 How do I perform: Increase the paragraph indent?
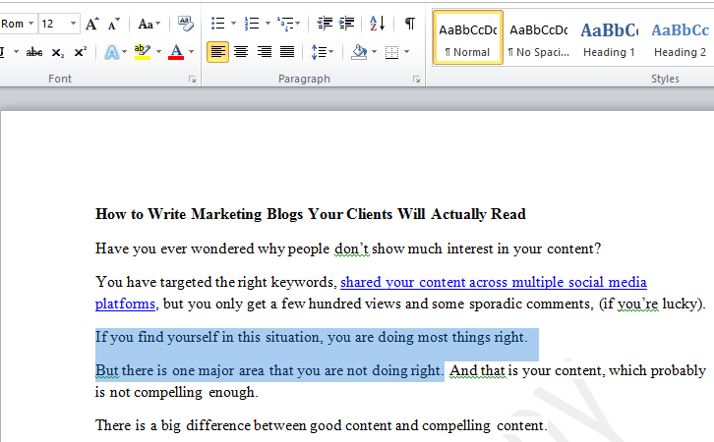(x=348, y=24)
